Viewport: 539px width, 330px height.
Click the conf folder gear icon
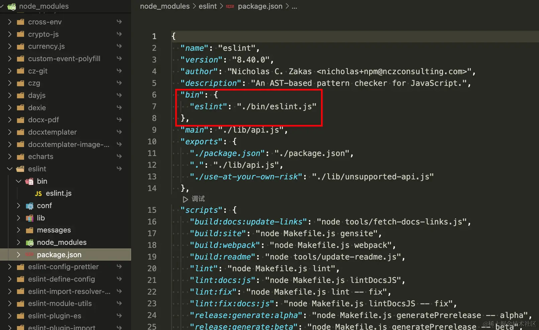pos(29,206)
